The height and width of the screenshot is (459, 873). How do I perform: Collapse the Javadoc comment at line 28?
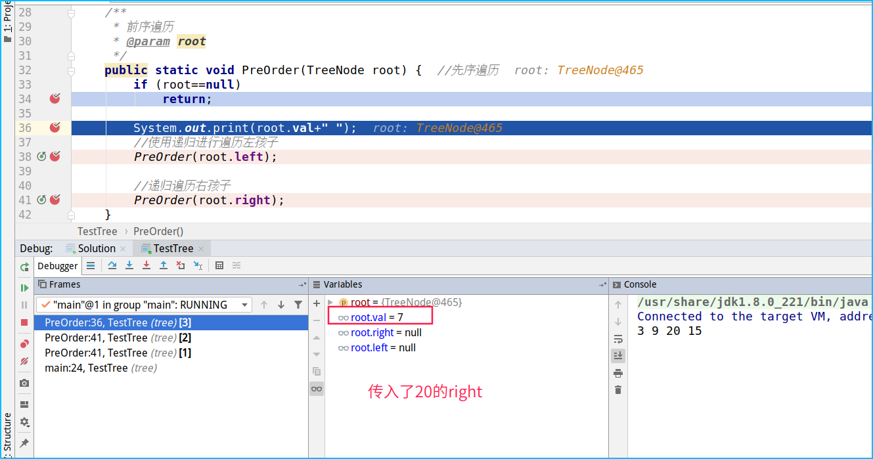pos(72,12)
